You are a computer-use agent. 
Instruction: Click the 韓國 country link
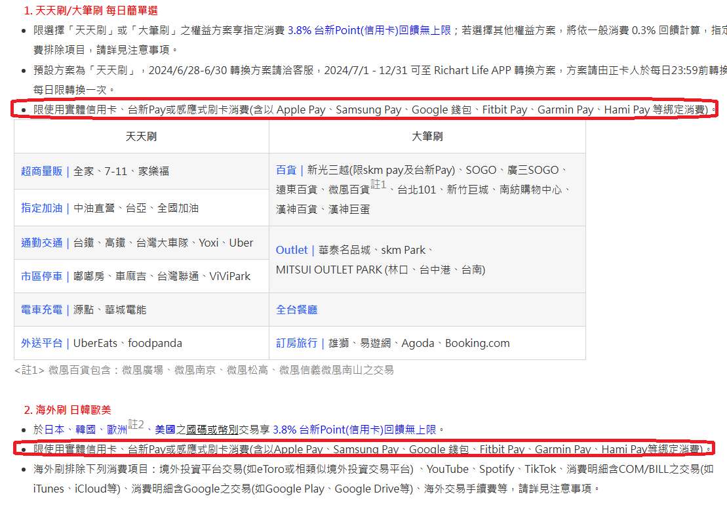(x=86, y=430)
